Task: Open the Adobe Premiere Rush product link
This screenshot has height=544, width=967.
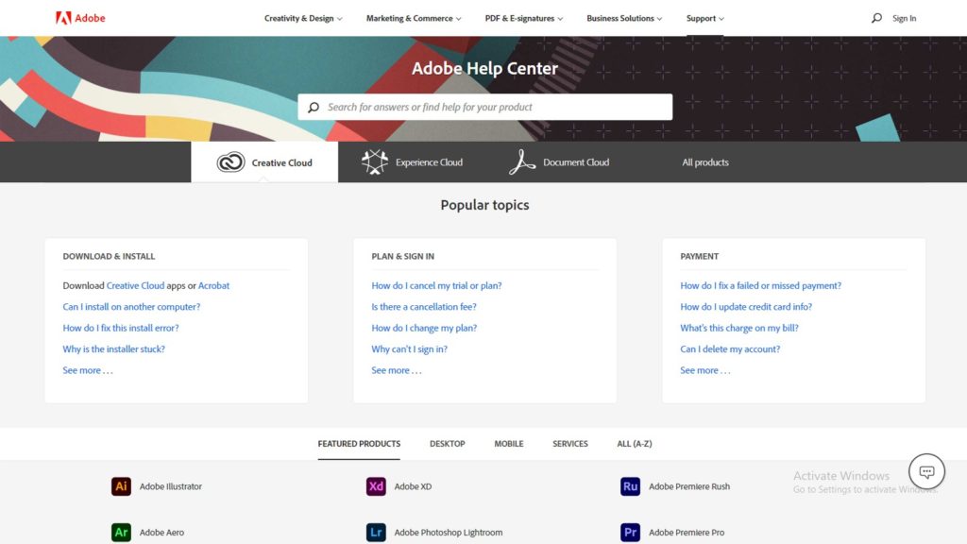Action: point(688,486)
